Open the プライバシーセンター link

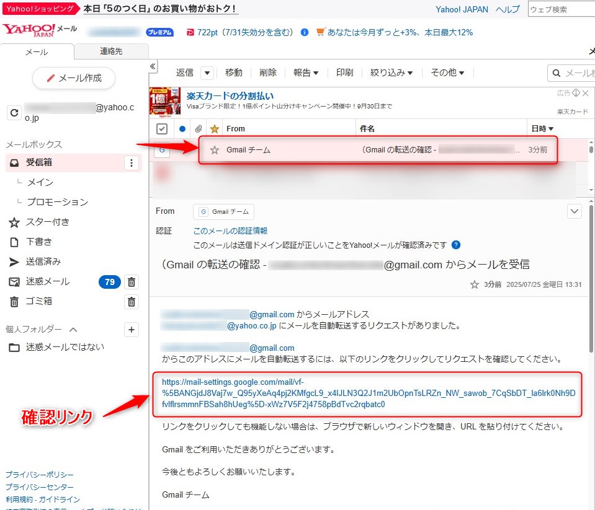pos(40,487)
